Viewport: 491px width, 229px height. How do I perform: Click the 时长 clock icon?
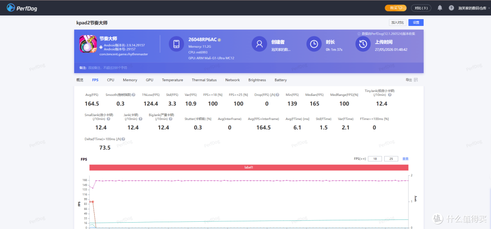314,44
